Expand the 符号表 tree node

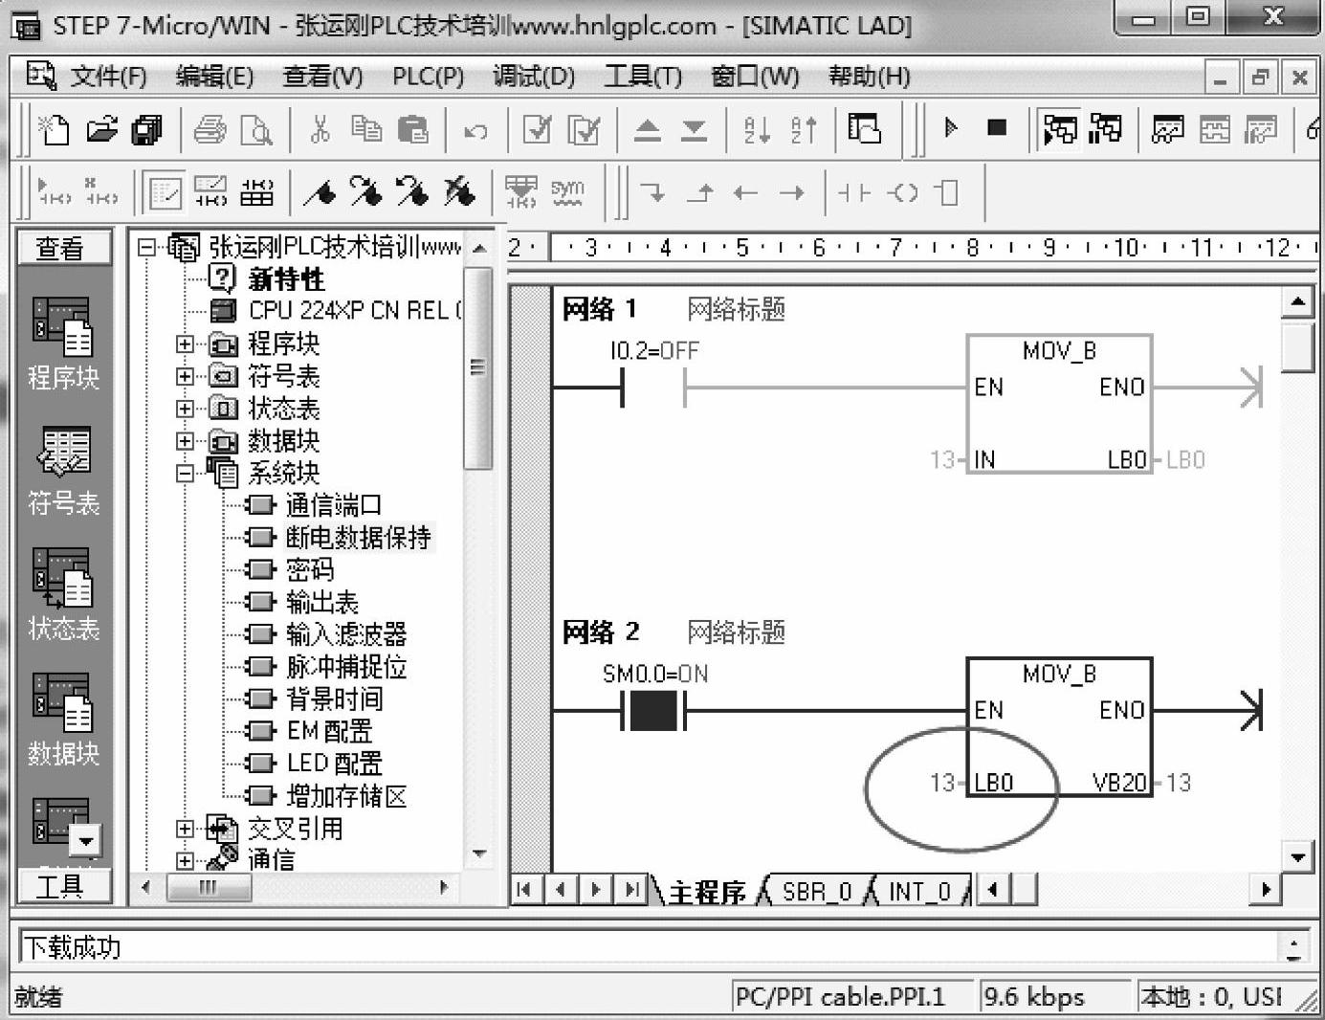(x=185, y=376)
